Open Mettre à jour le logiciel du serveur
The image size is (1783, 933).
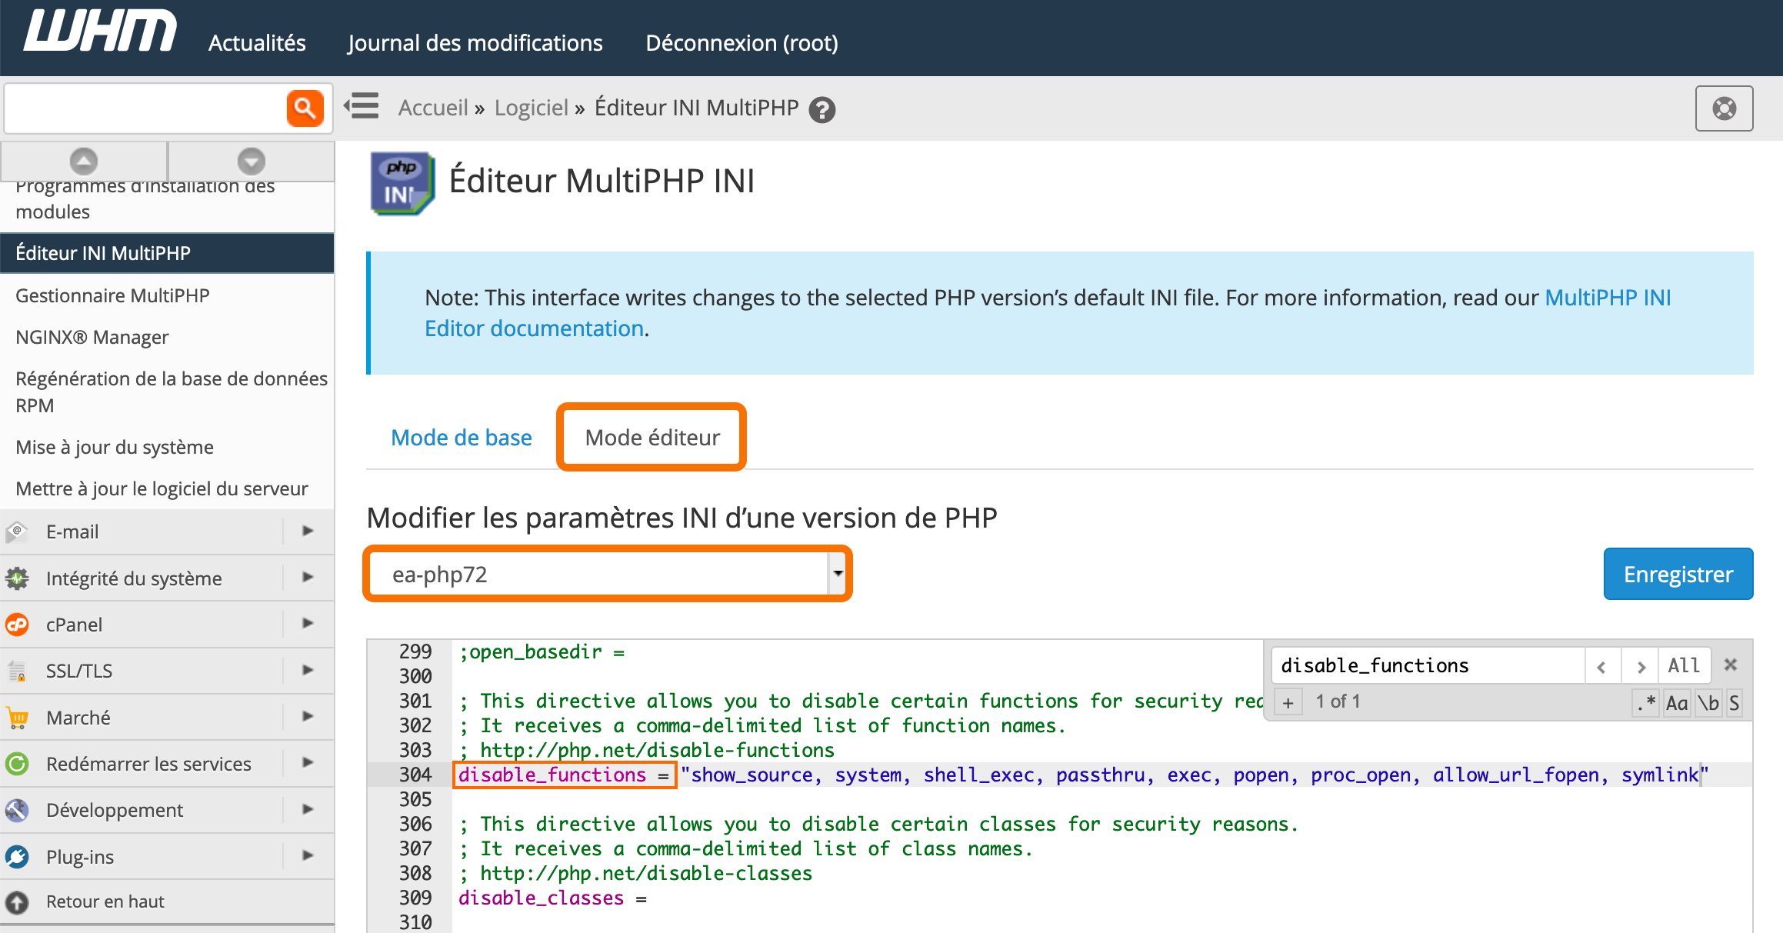[x=162, y=489]
